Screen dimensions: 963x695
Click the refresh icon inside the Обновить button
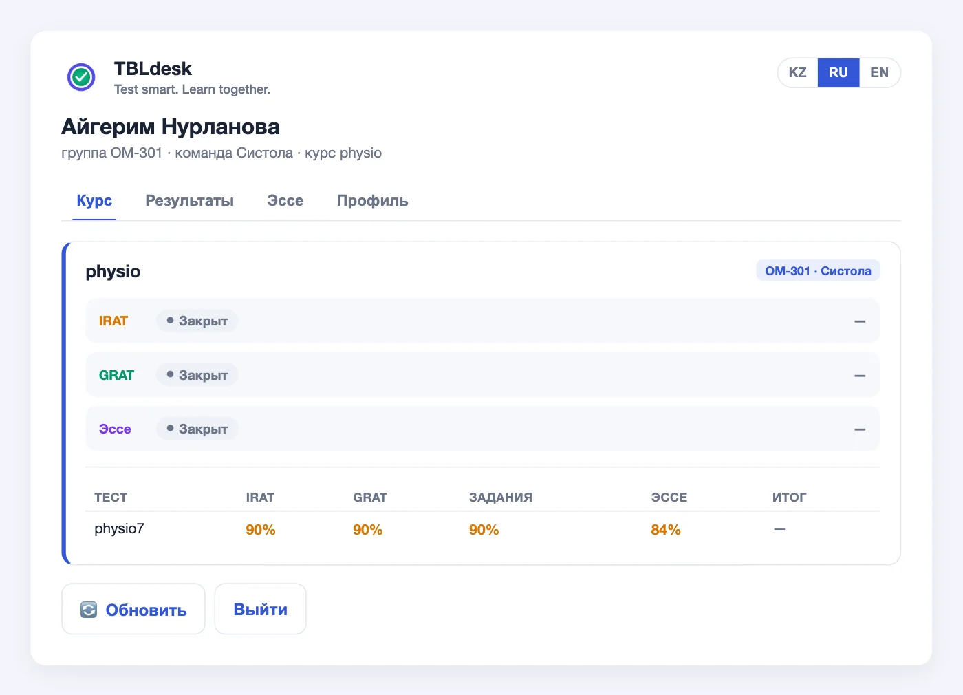tap(89, 610)
